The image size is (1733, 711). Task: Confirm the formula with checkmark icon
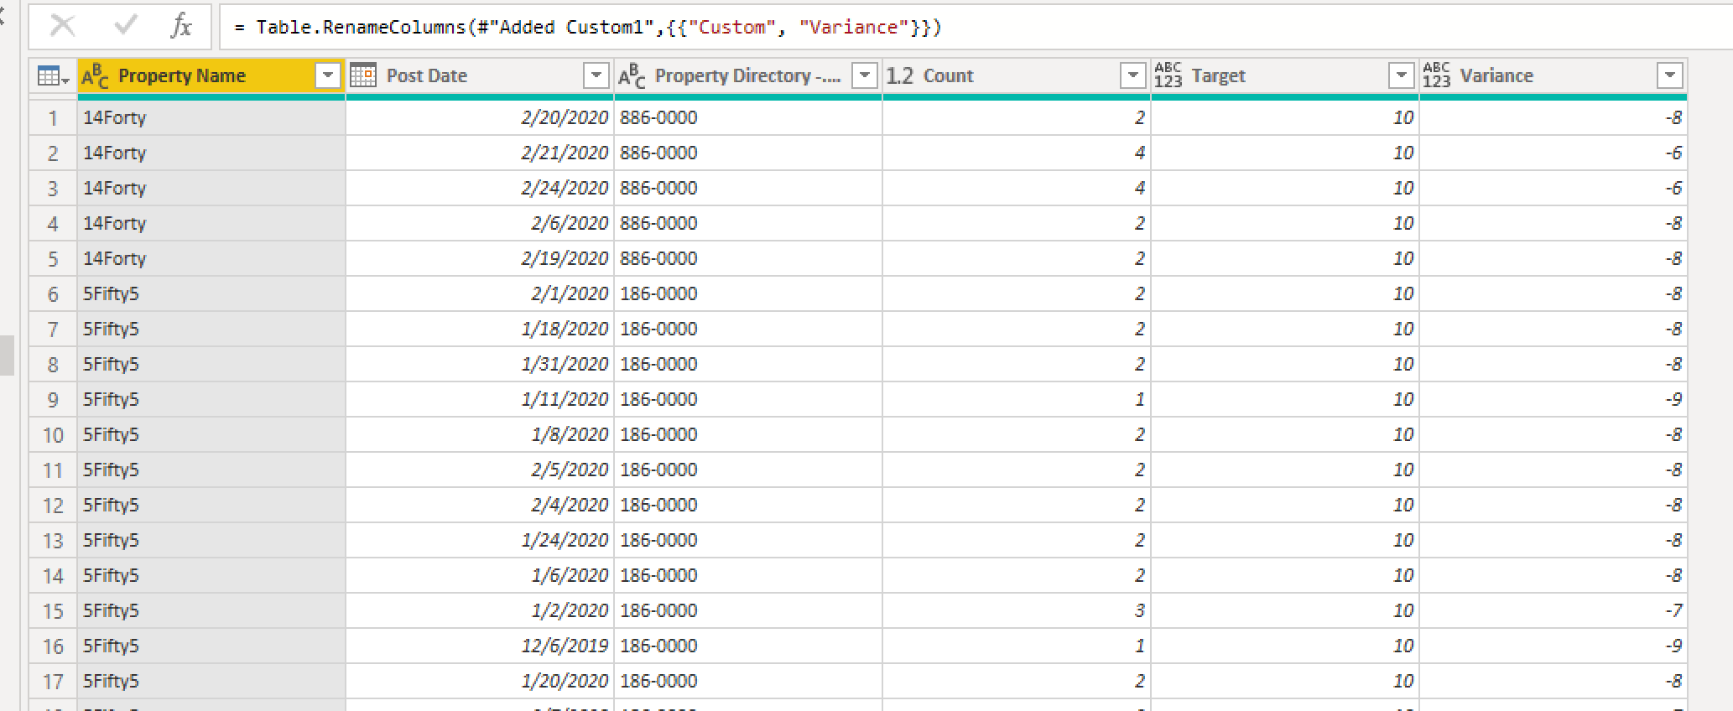click(x=126, y=26)
